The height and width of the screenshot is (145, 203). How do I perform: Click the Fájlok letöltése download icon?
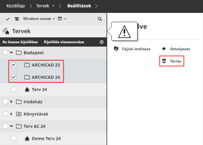point(116,49)
